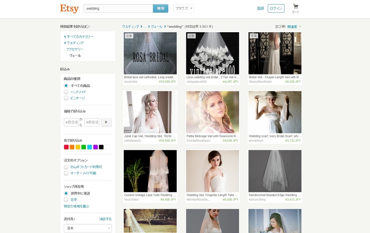Open the Fingertip Length Tulle veil thumbnail
370x233 pixels.
[212, 171]
